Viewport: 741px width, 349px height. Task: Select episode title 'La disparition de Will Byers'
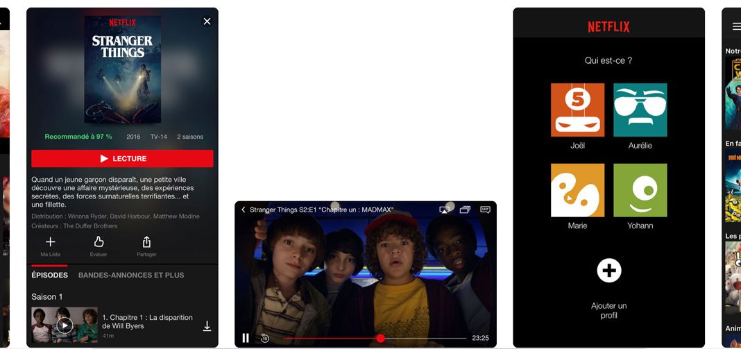(x=148, y=321)
